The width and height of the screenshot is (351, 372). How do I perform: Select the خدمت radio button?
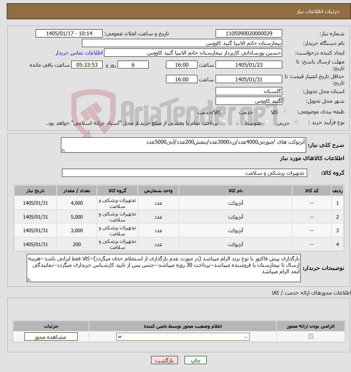point(259,111)
